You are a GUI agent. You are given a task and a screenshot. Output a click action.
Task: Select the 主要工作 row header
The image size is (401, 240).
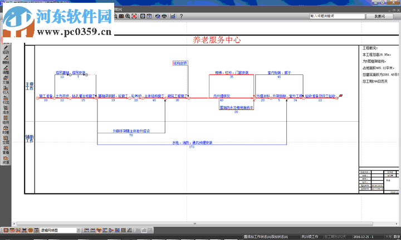point(30,86)
